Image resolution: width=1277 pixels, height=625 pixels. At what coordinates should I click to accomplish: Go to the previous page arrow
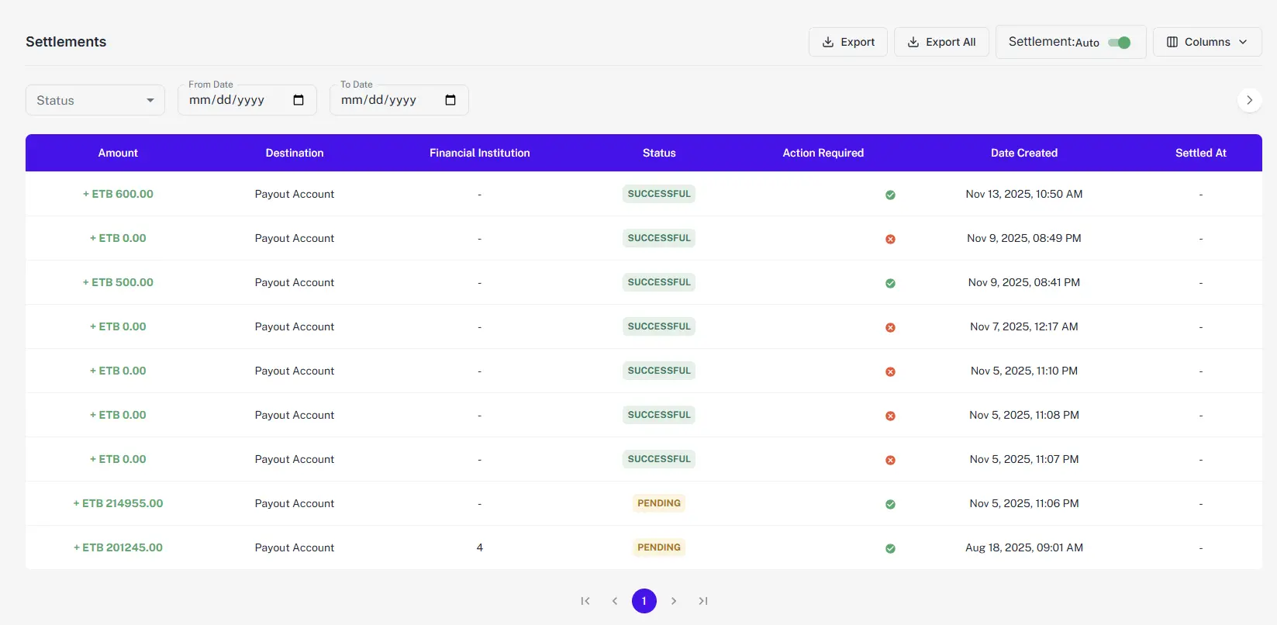(x=615, y=601)
